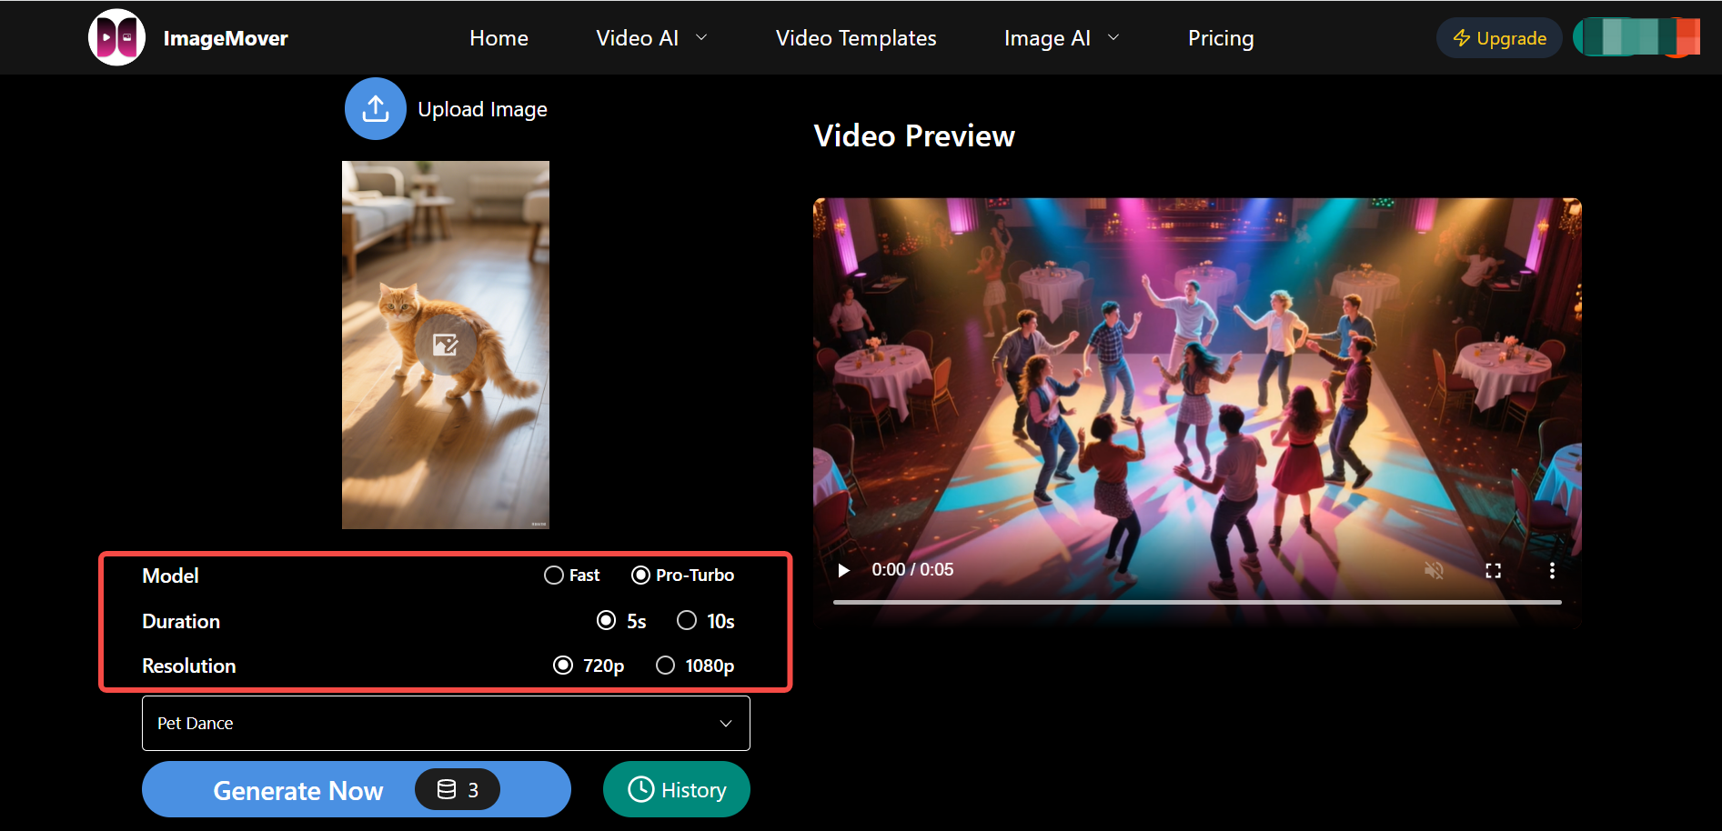
Task: Click the uploaded cat image thumbnail
Action: tap(446, 345)
